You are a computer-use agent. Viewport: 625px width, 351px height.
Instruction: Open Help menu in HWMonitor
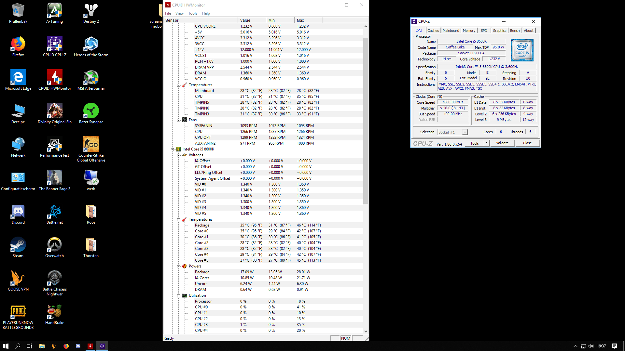pyautogui.click(x=206, y=13)
